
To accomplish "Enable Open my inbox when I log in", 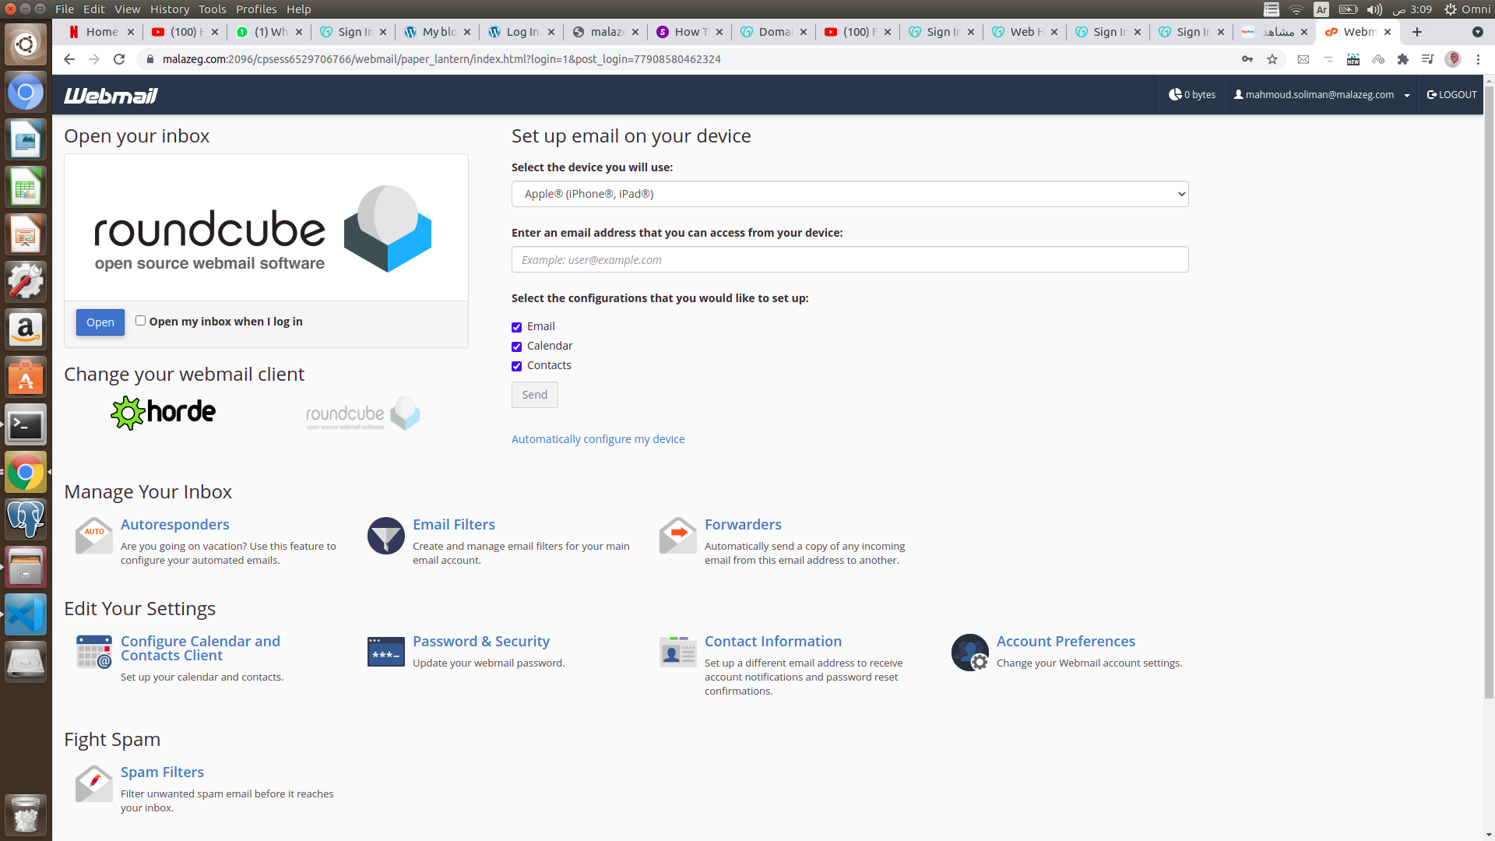I will [x=140, y=321].
